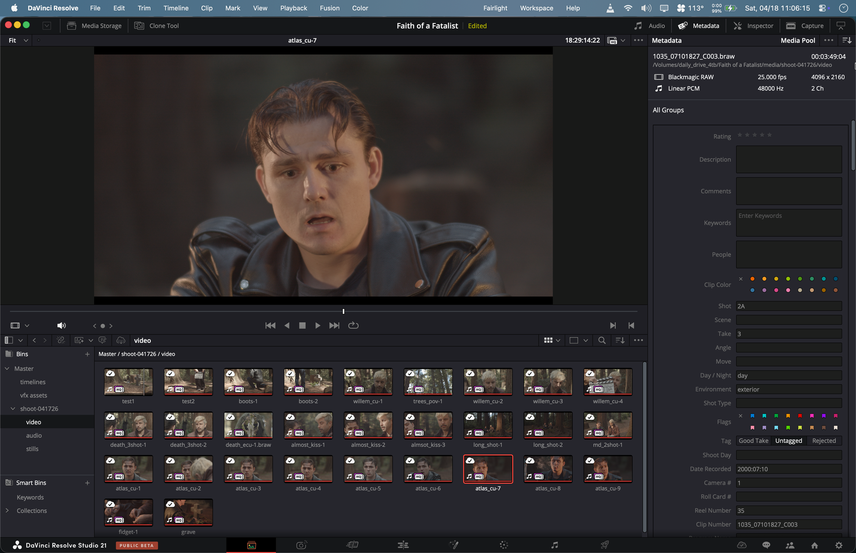Open Project Manager home icon

[x=814, y=545]
